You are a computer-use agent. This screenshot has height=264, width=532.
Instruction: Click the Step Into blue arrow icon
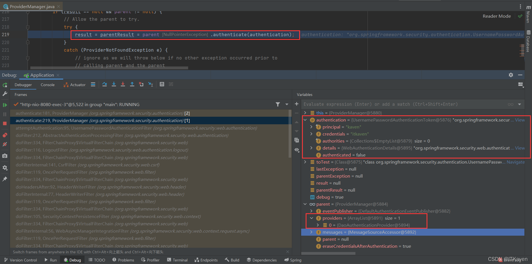[x=114, y=84]
